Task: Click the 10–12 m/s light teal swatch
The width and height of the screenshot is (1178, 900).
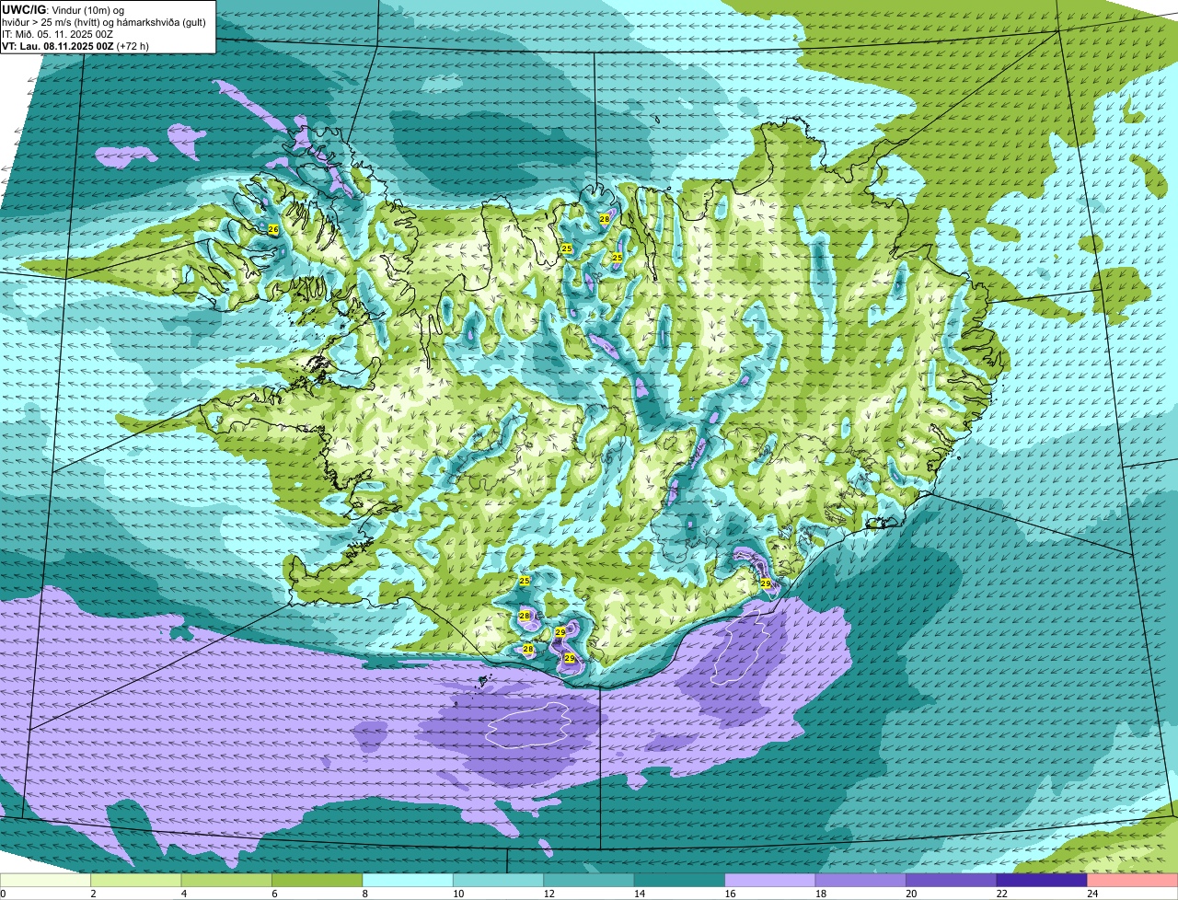Action: click(x=498, y=880)
